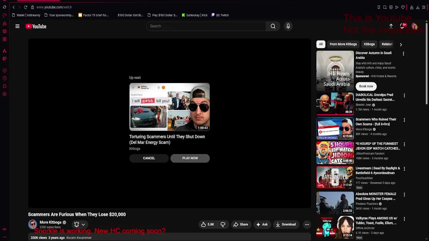
Task: Open (9) Twitch bookmark
Action: pyautogui.click(x=220, y=15)
